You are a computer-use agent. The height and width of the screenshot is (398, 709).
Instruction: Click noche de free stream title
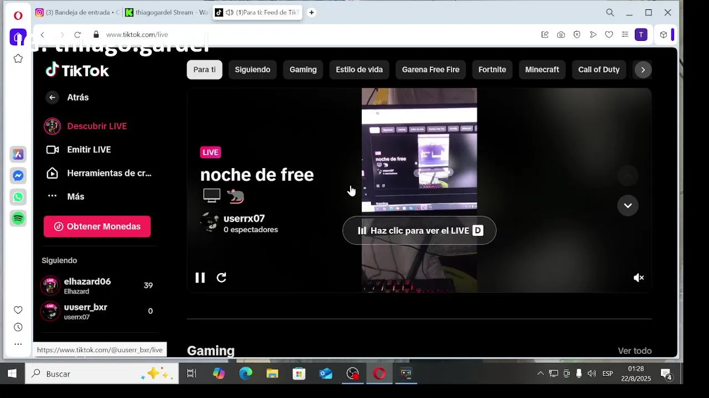[x=257, y=175]
